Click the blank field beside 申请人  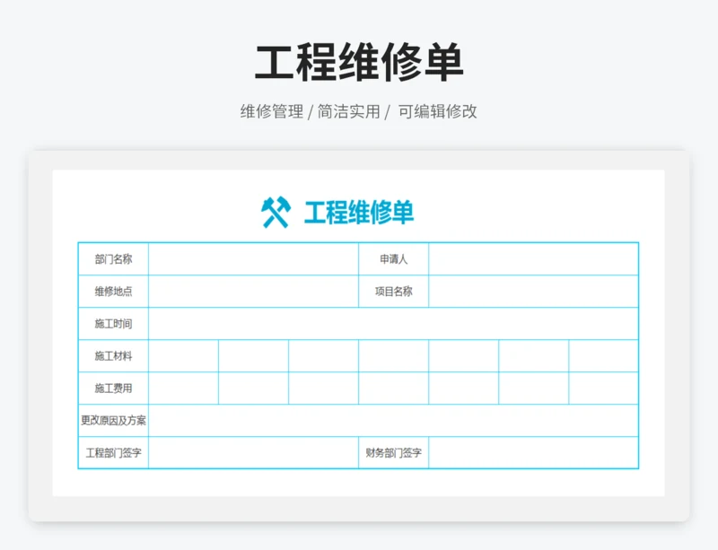533,259
